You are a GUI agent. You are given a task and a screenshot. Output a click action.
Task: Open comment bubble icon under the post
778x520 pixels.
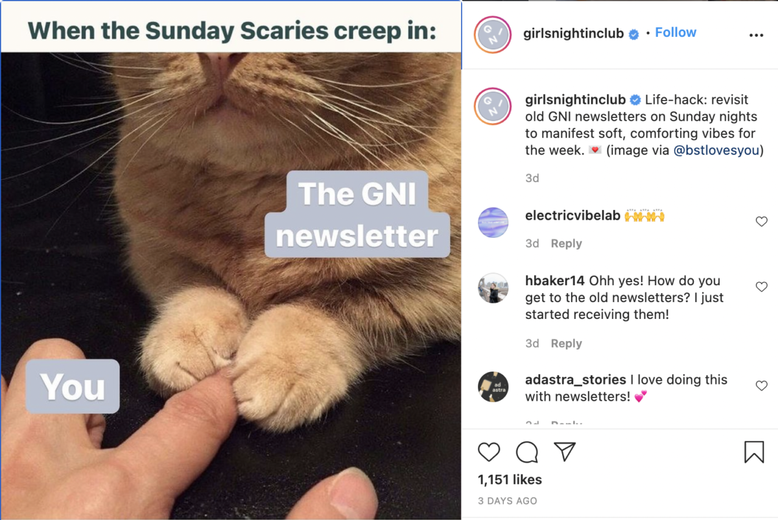[527, 452]
